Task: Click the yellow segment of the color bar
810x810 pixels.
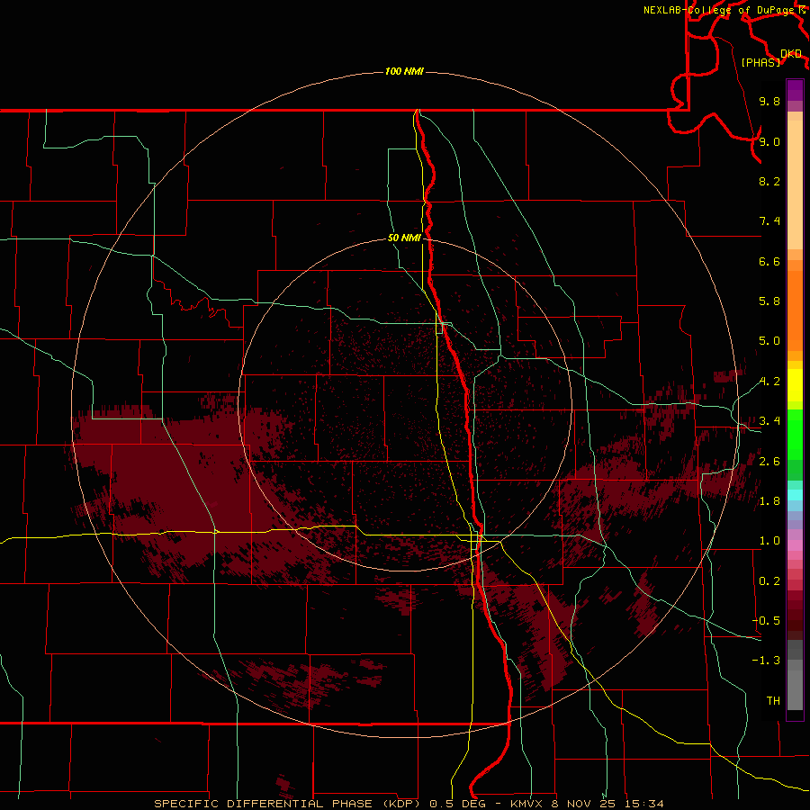Action: pyautogui.click(x=795, y=385)
